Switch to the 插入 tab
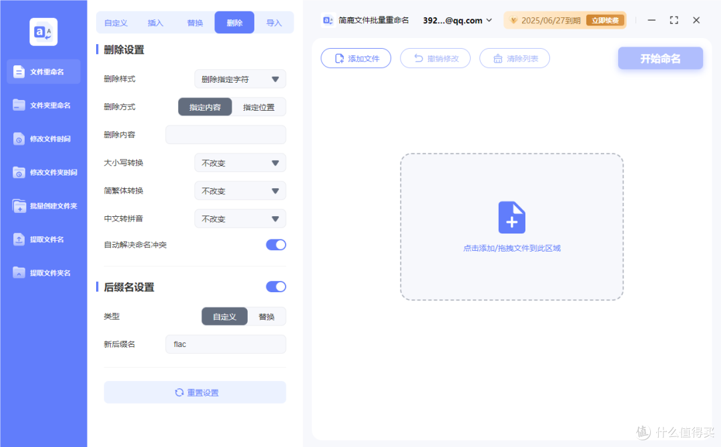721x447 pixels. 156,23
